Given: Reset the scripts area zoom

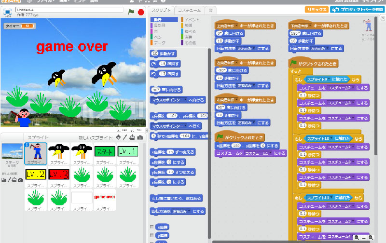Looking at the screenshot, I should [x=364, y=238].
